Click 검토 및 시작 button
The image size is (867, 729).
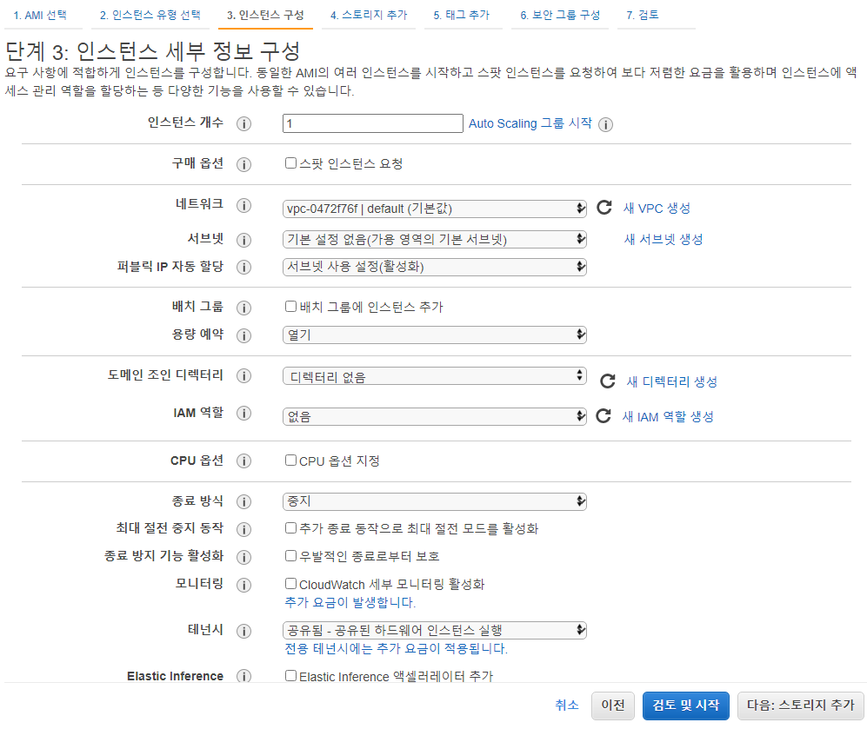pos(685,706)
